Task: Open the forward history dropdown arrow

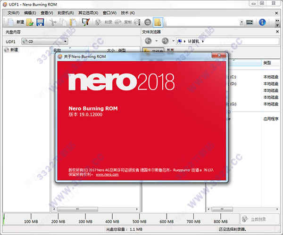Action: click(x=174, y=41)
